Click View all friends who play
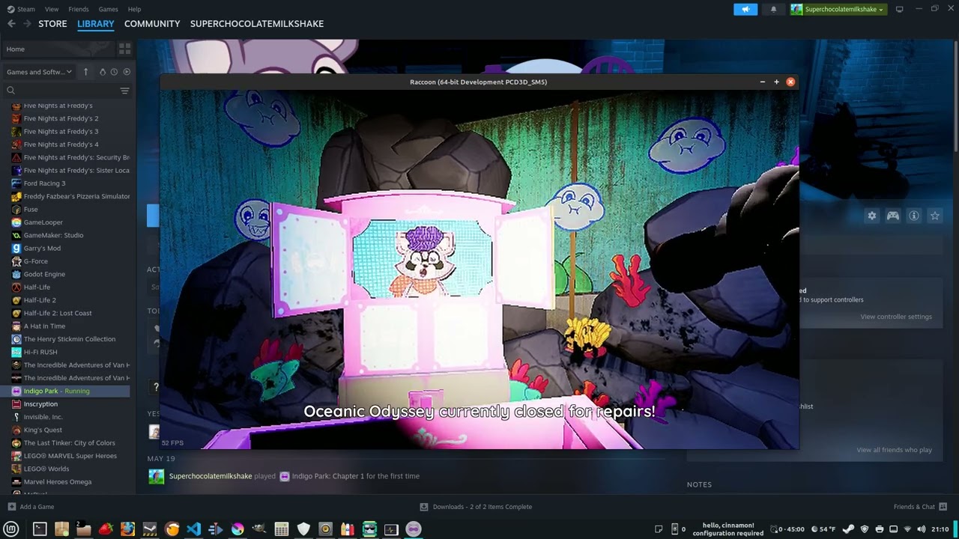 [894, 450]
